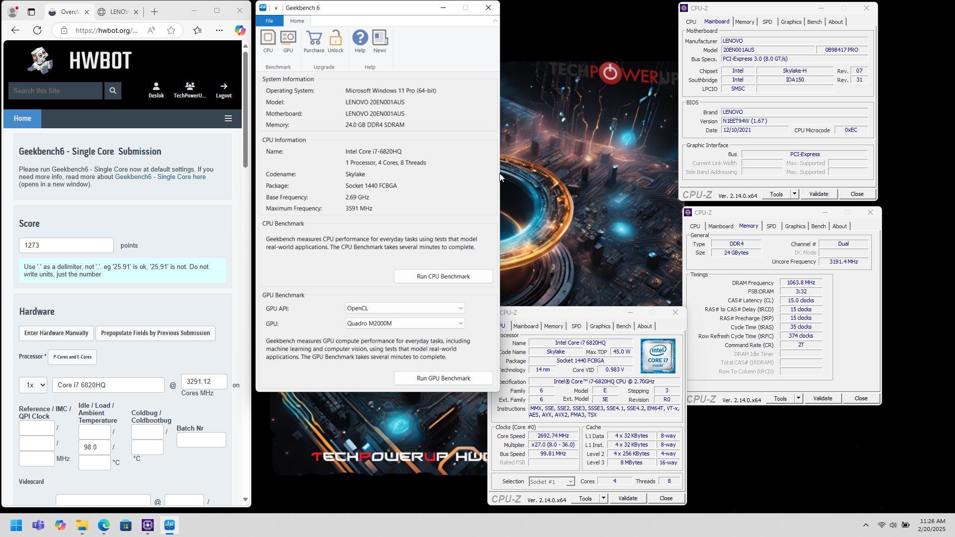Click the browser back arrow

[15, 30]
